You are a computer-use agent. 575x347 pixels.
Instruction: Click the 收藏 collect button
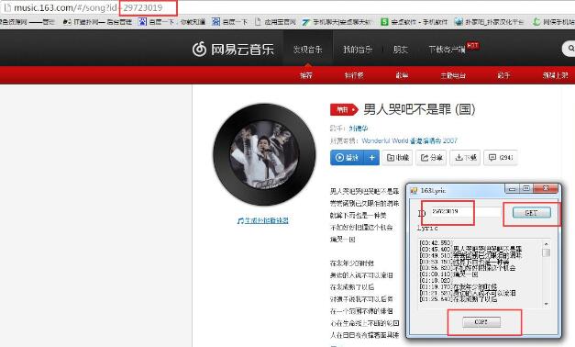pyautogui.click(x=397, y=158)
